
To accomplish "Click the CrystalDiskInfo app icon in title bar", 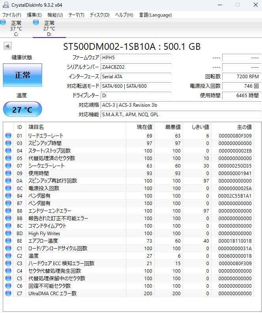I will tap(6, 5).
